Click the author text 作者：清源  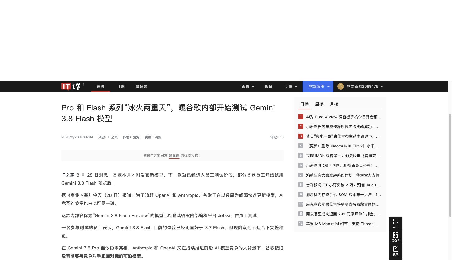131,137
